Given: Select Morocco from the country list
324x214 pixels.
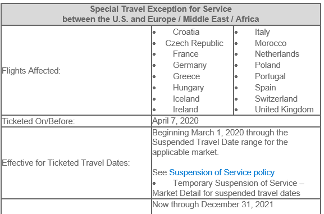Looking at the screenshot, I should click(x=271, y=43).
